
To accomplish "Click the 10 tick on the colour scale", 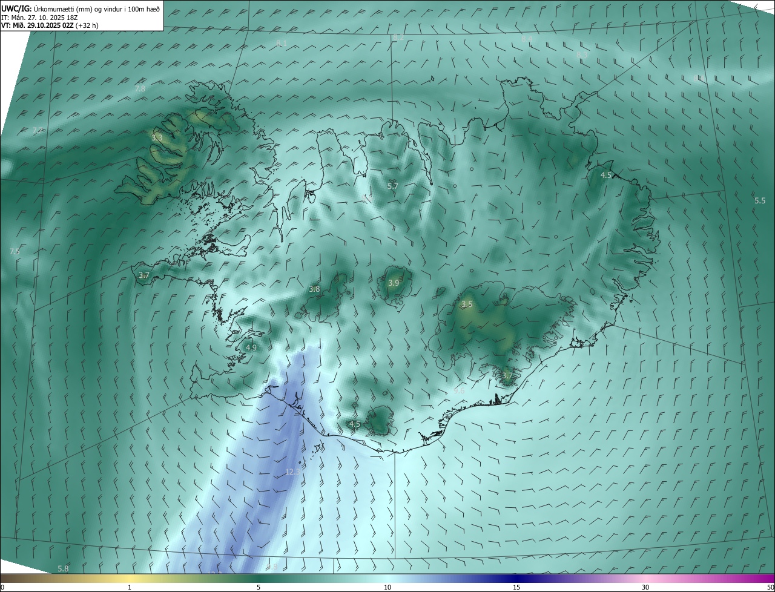I will pyautogui.click(x=387, y=587).
